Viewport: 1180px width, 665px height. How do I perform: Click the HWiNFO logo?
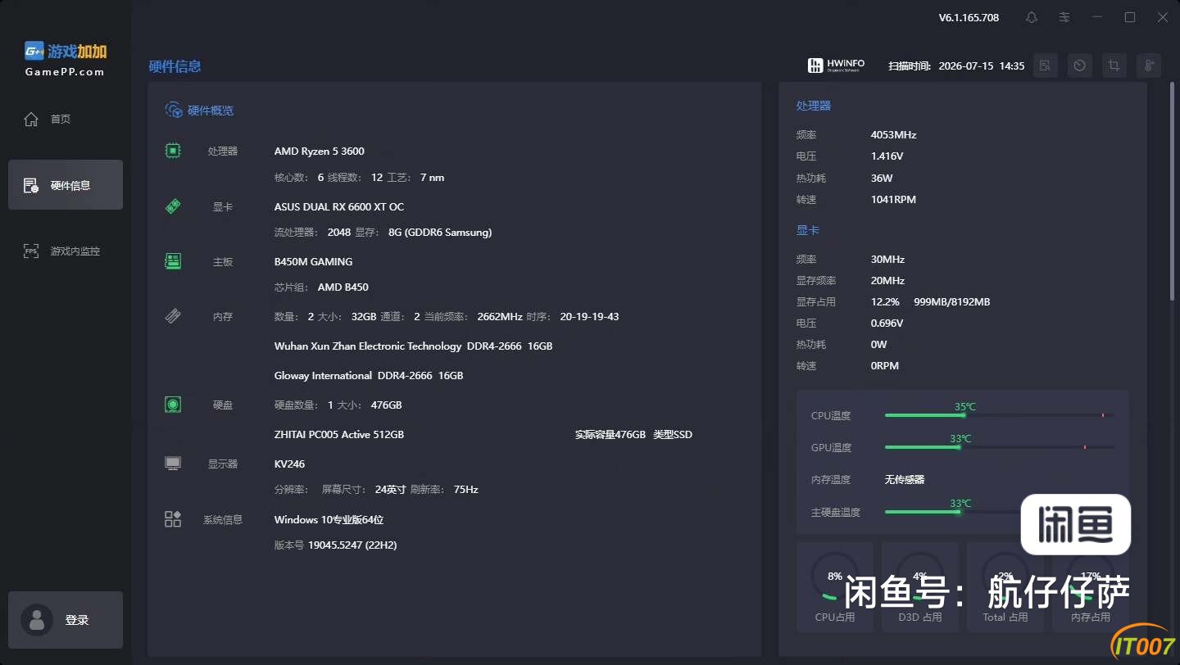coord(836,66)
